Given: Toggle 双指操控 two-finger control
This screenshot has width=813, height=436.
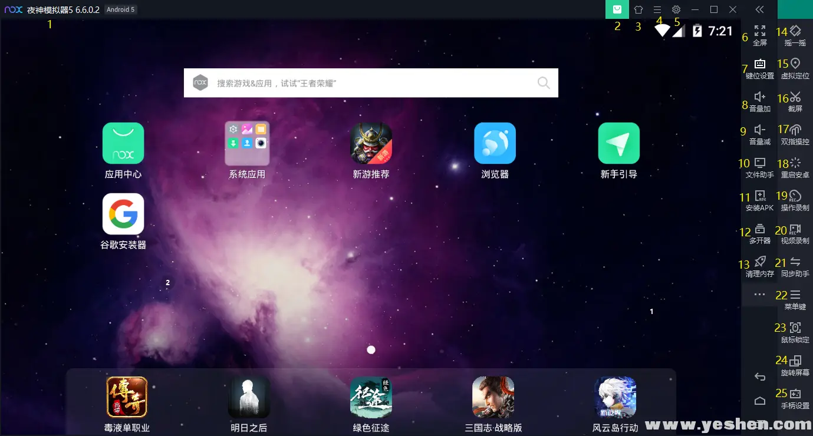Looking at the screenshot, I should (795, 131).
